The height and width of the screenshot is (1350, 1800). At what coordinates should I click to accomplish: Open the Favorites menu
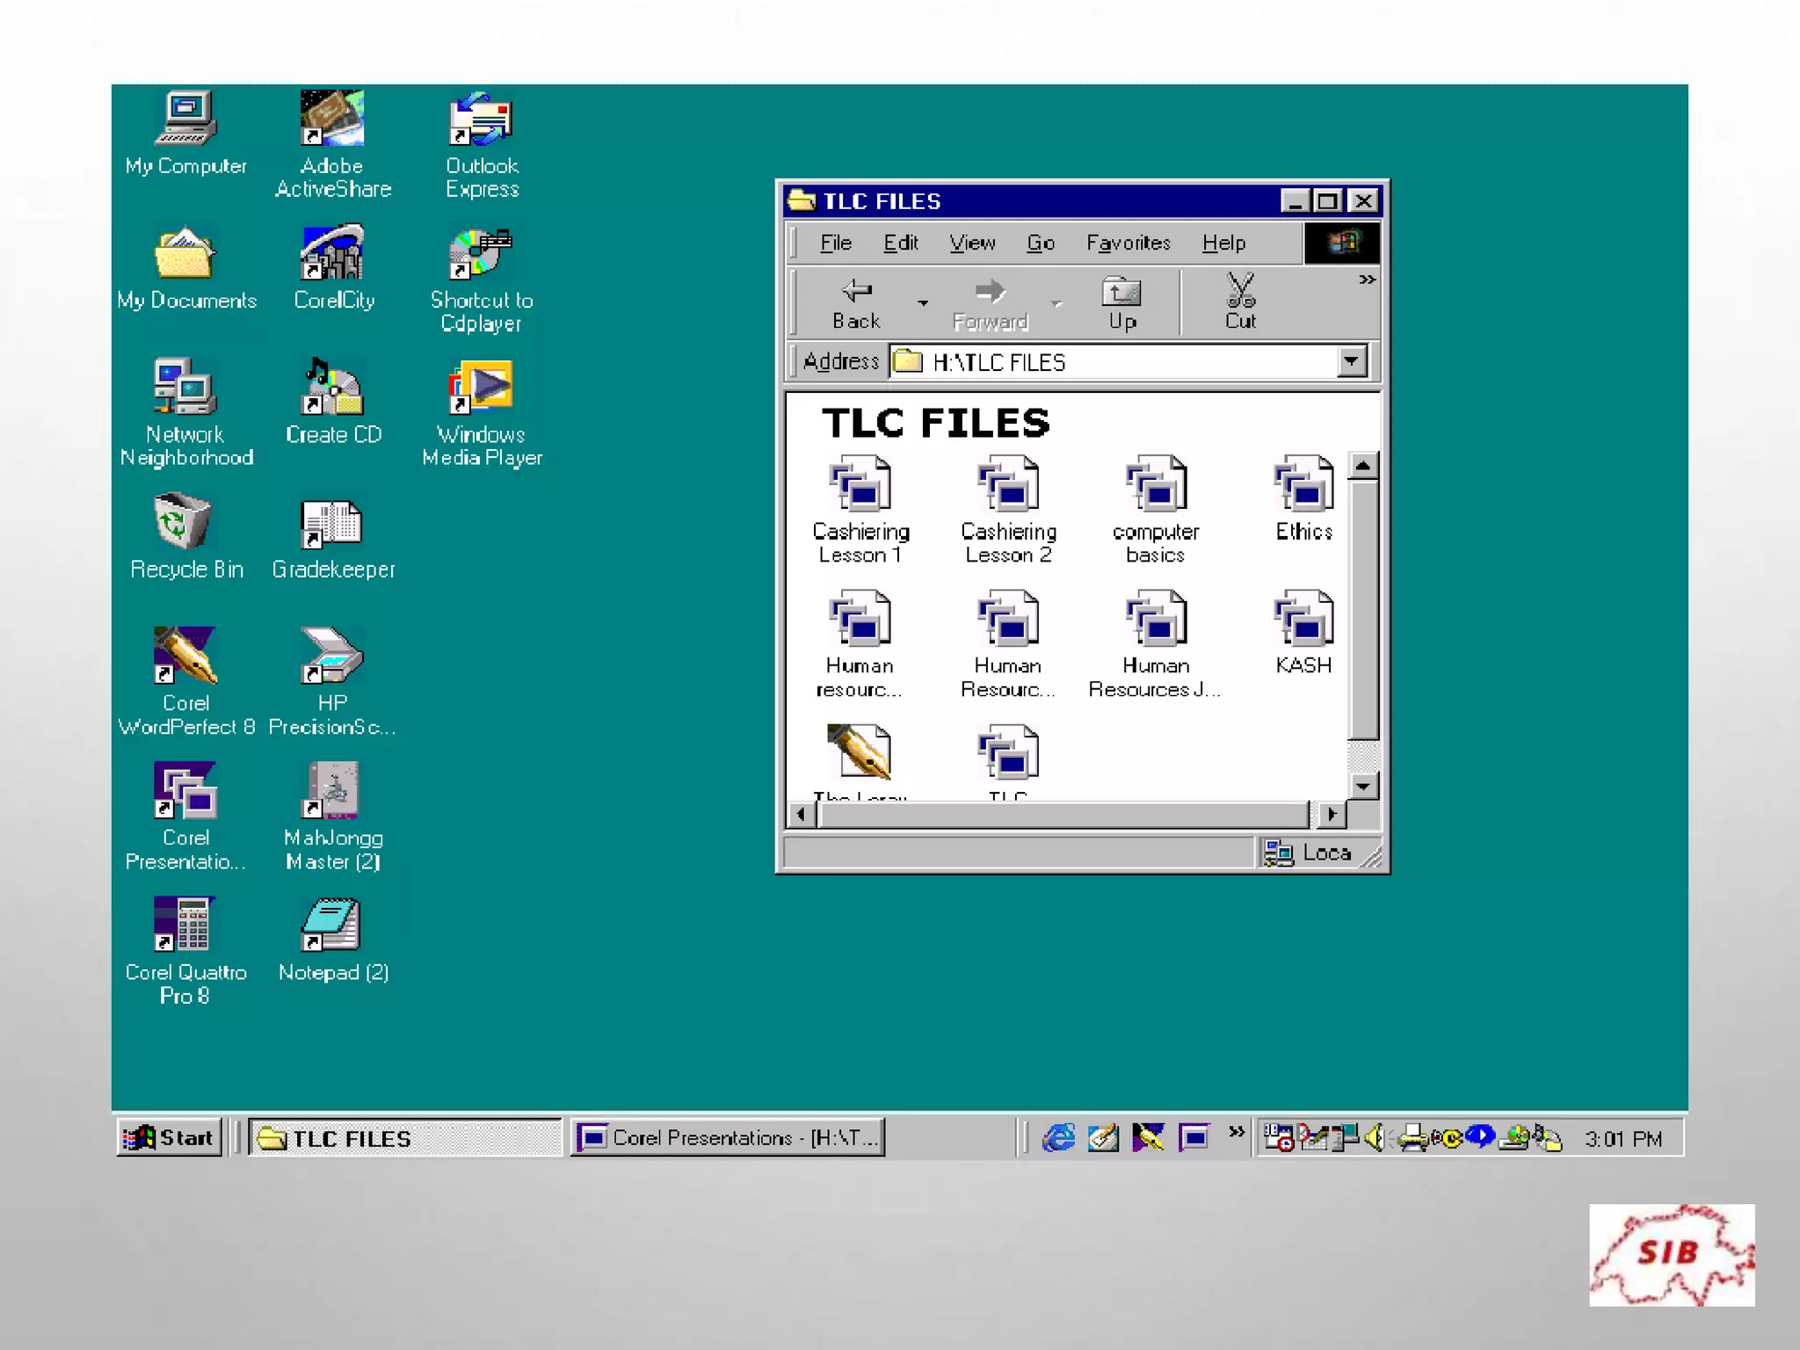click(x=1128, y=243)
